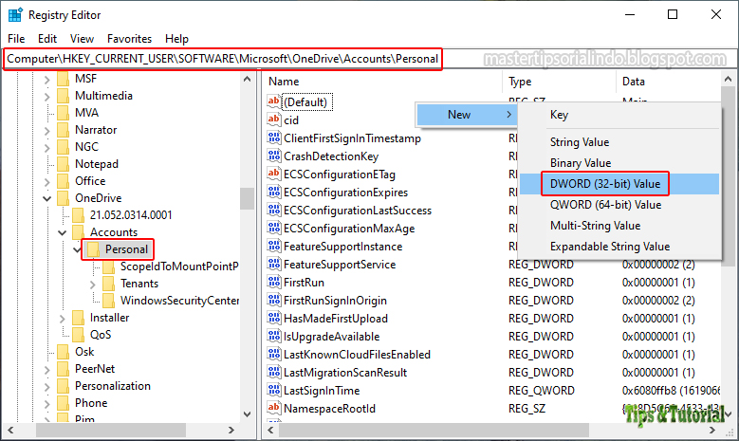Choose String Value from the New submenu
Screen dimensions: 739x441
pos(619,142)
